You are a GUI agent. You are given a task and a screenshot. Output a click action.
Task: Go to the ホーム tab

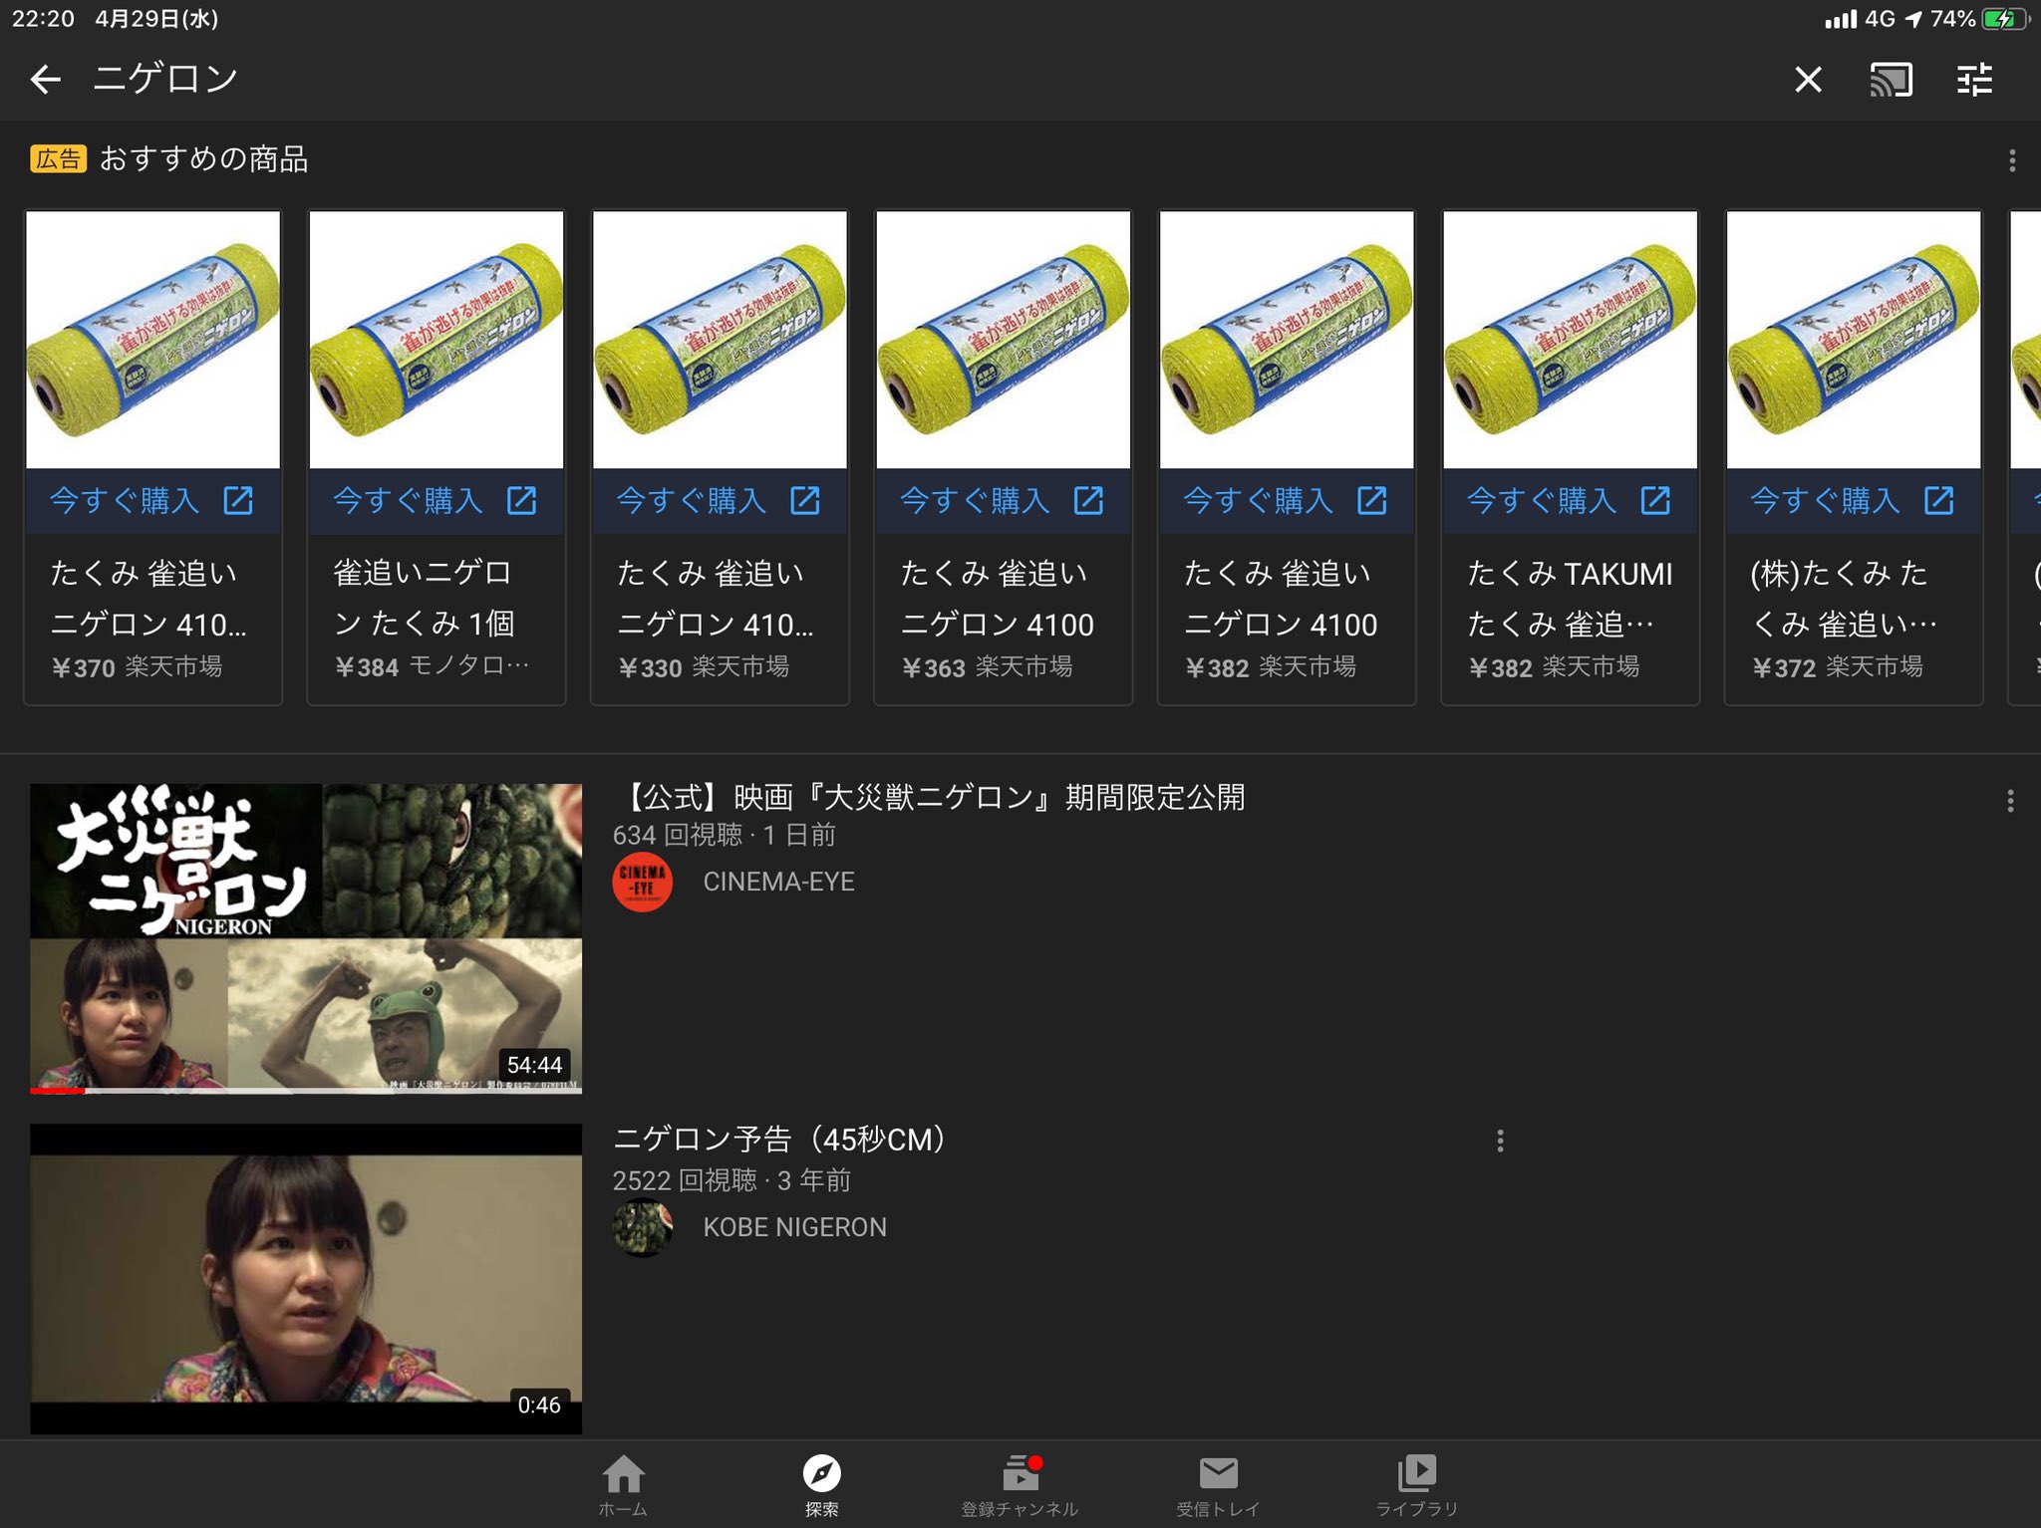tap(623, 1484)
